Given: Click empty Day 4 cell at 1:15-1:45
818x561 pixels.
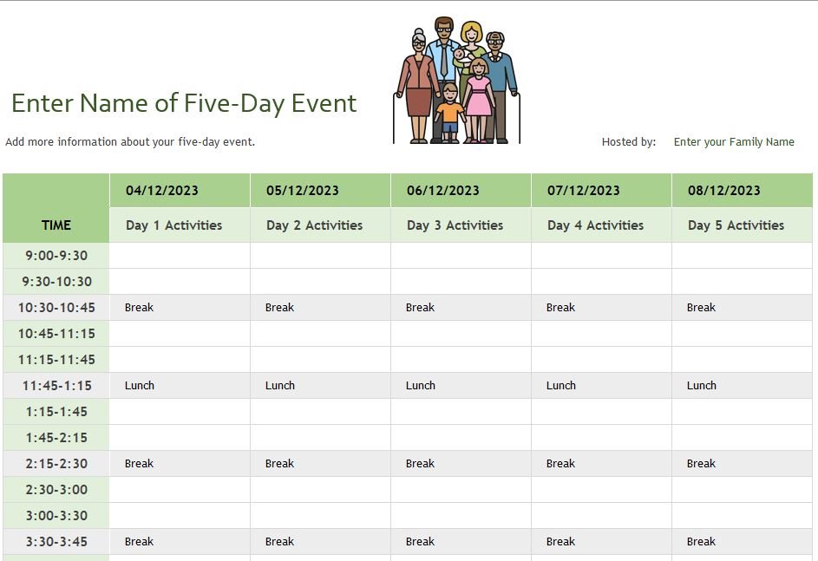Looking at the screenshot, I should 601,412.
